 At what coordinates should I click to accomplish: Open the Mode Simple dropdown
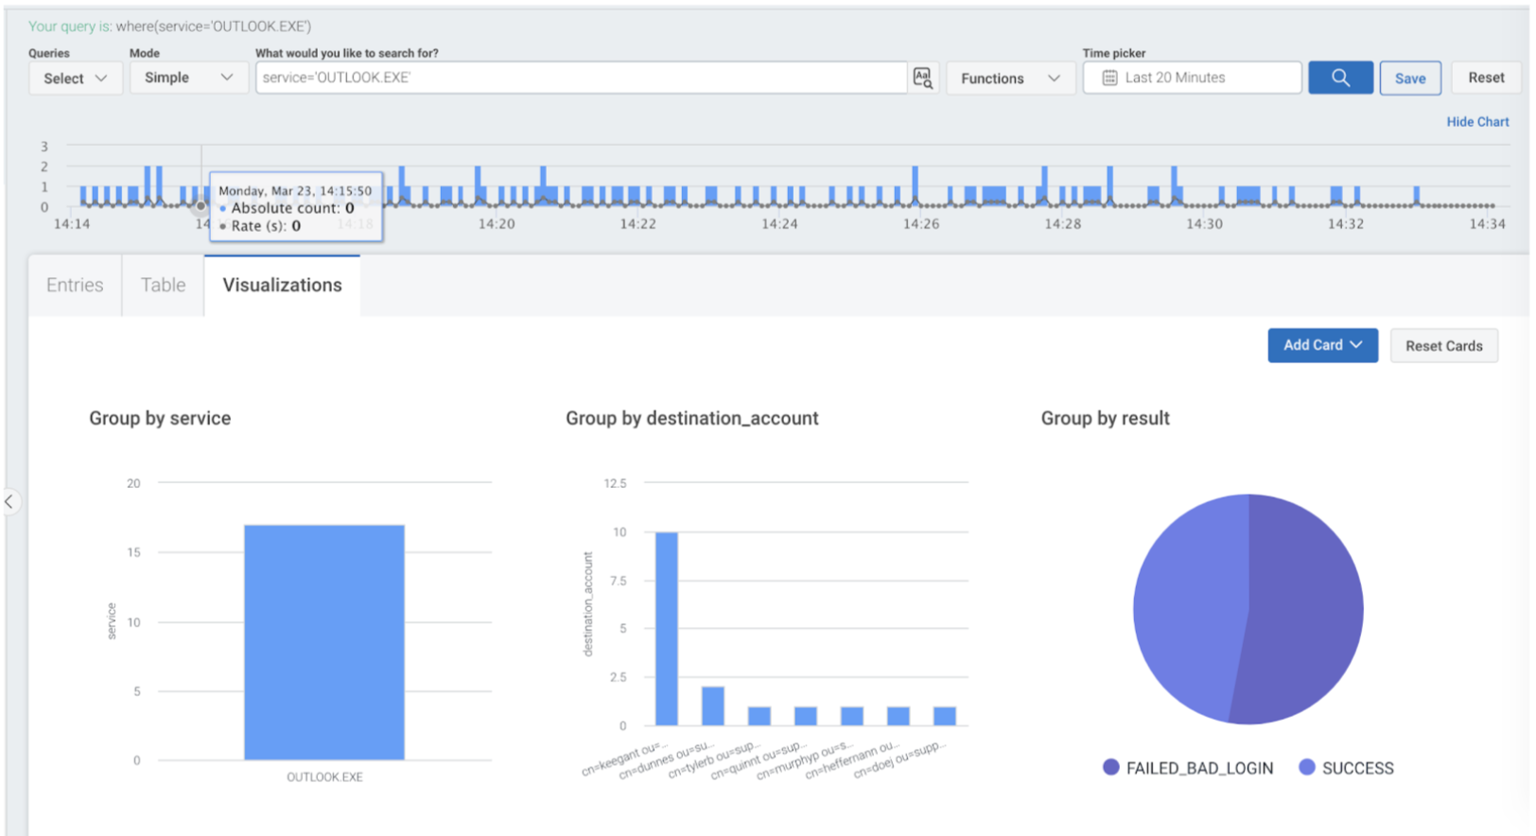(188, 78)
